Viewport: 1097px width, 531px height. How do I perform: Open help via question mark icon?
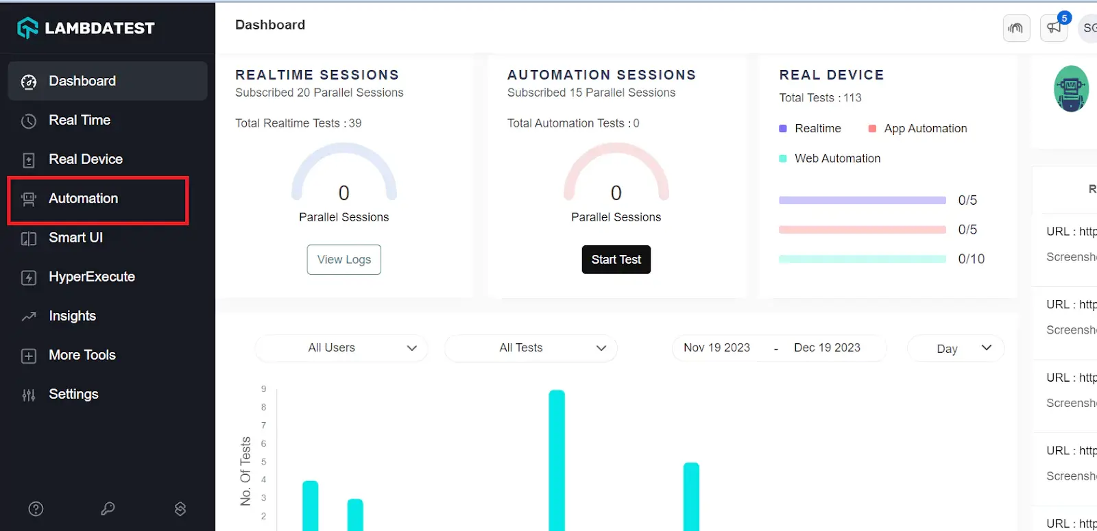pos(36,508)
